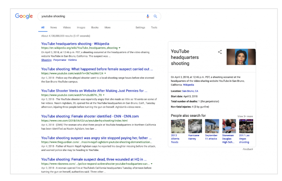Open Stoneman Douglas High School thumbnail
The width and height of the screenshot is (282, 181).
click(229, 126)
